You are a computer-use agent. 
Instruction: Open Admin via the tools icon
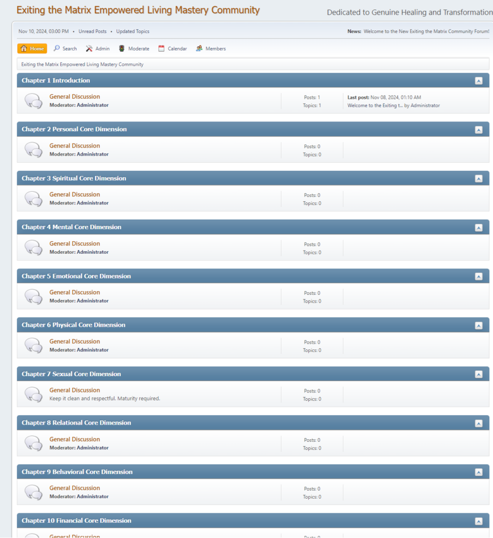coord(89,48)
